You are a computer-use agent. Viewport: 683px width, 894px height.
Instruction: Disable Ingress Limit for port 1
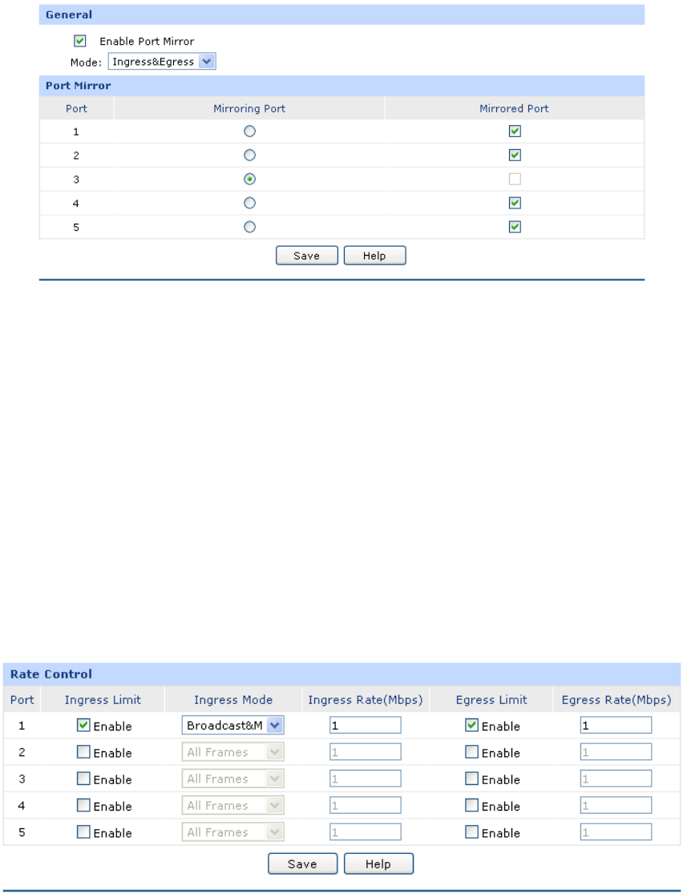(83, 726)
